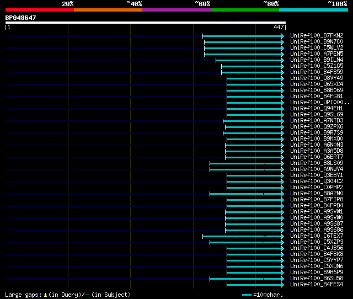353x299 pixels.
Task: Select the UniRef100_B9N7C0 entry
Action: [x=317, y=42]
